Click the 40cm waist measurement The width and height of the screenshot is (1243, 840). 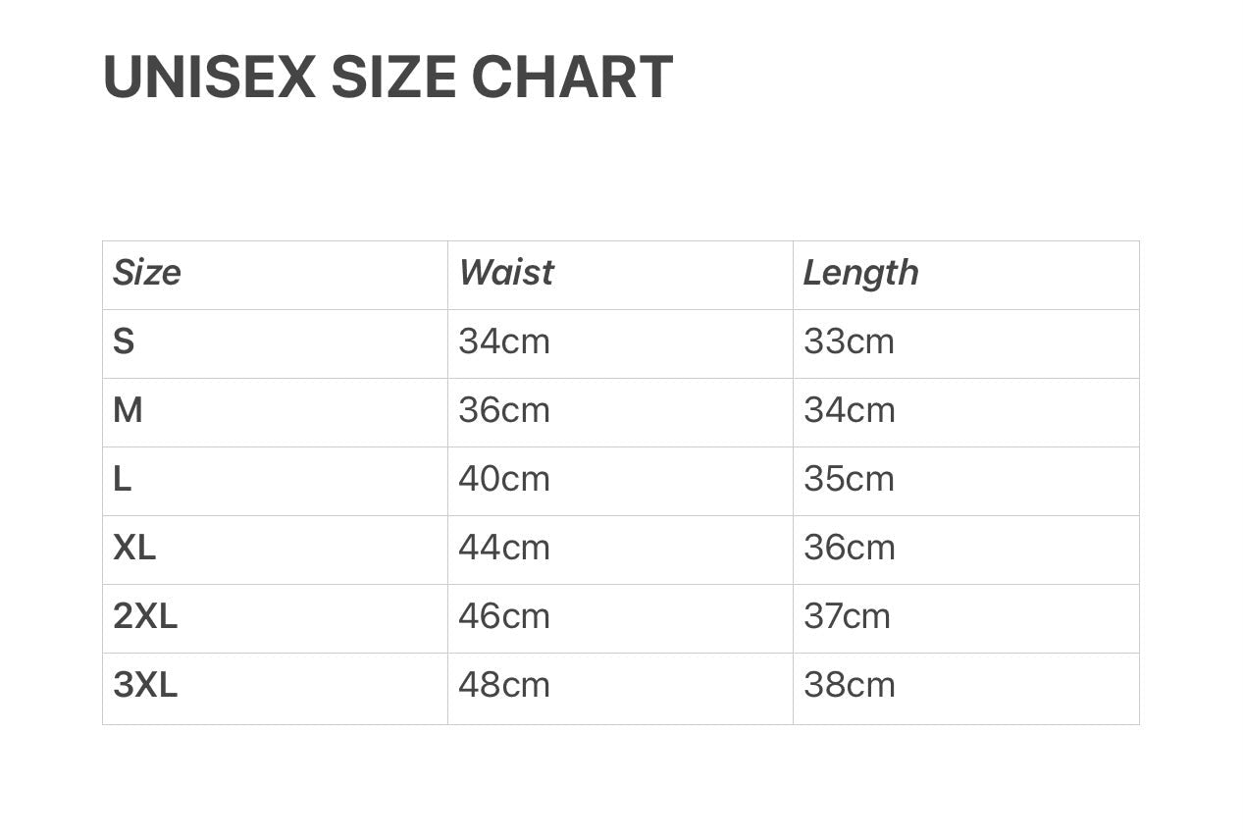click(x=503, y=479)
